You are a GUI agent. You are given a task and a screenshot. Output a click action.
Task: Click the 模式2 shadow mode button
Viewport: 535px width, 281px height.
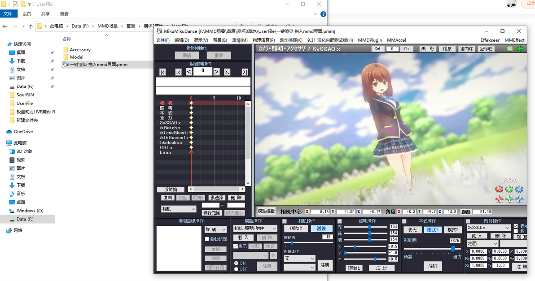coord(452,230)
